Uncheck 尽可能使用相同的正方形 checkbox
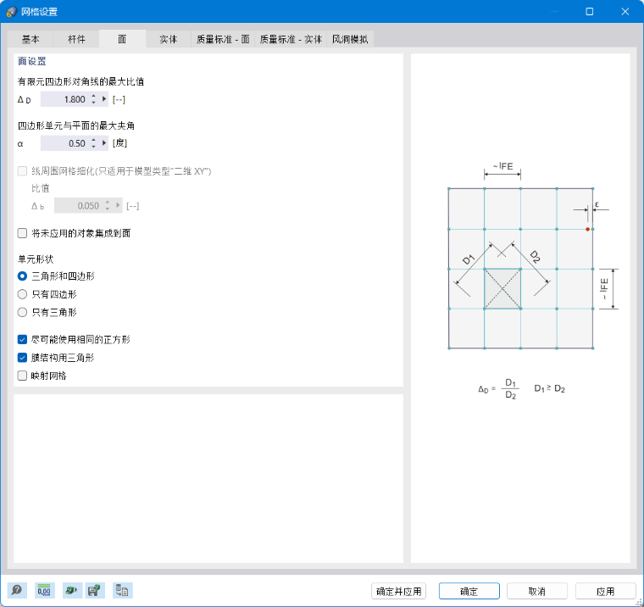 click(x=22, y=339)
